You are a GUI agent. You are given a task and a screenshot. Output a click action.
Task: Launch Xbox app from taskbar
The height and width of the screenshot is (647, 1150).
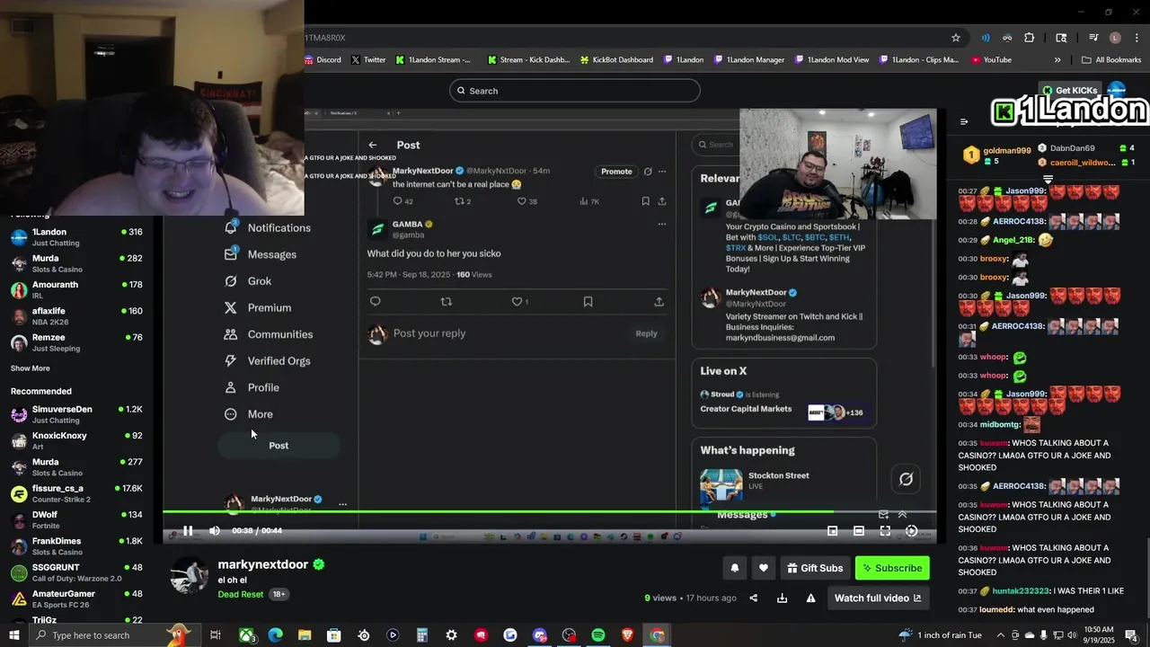246,635
